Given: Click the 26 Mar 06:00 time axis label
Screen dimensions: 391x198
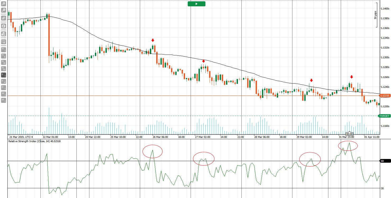Looking at the screenshot, I should click(160, 137).
